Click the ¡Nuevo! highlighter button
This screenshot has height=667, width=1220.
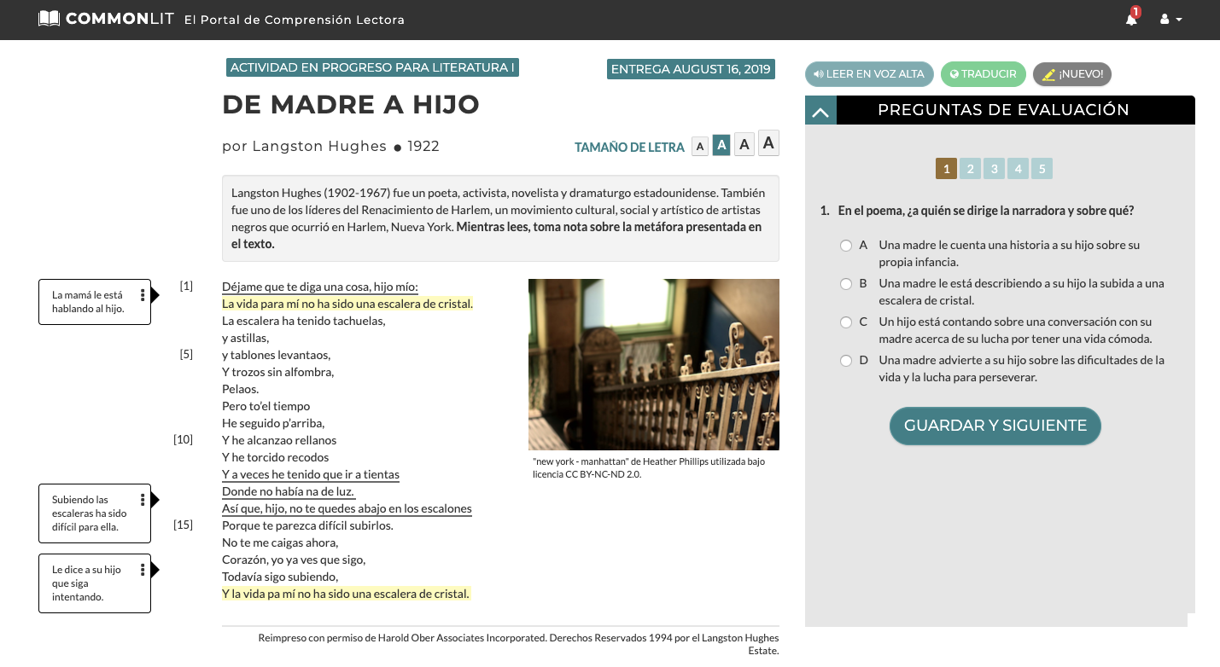pos(1072,74)
